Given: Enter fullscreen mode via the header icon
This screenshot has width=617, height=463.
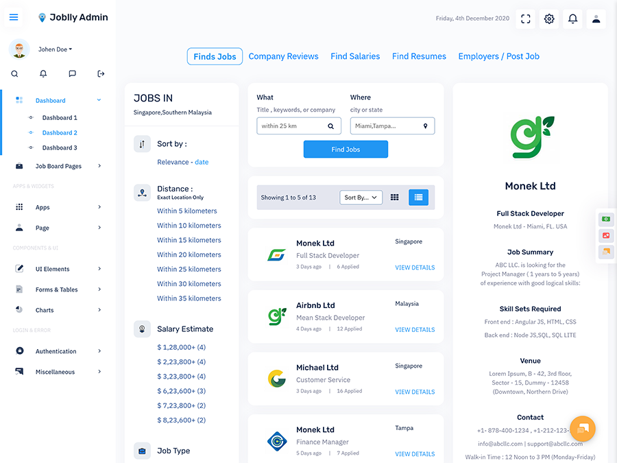Looking at the screenshot, I should pos(525,19).
